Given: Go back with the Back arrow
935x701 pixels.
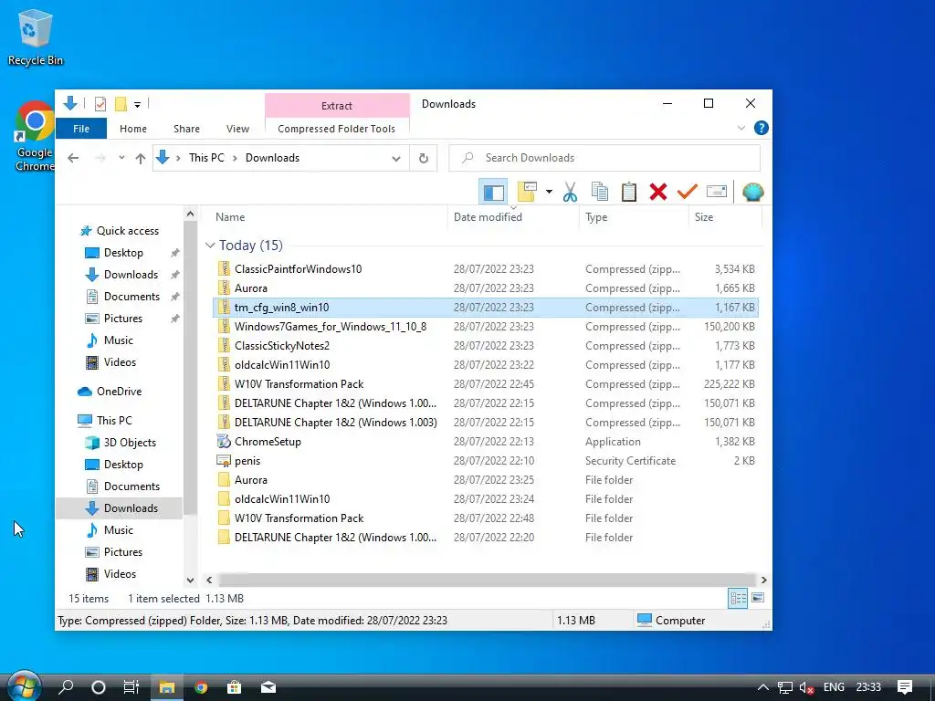Looking at the screenshot, I should (73, 158).
